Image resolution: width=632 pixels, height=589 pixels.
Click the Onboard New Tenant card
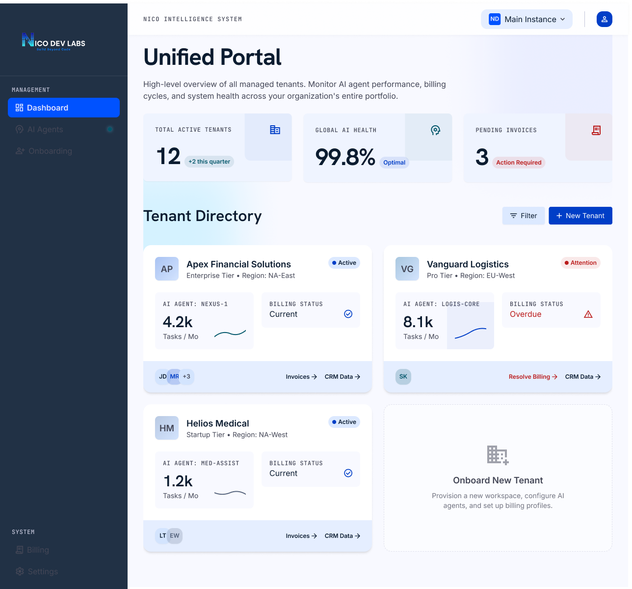coord(498,478)
